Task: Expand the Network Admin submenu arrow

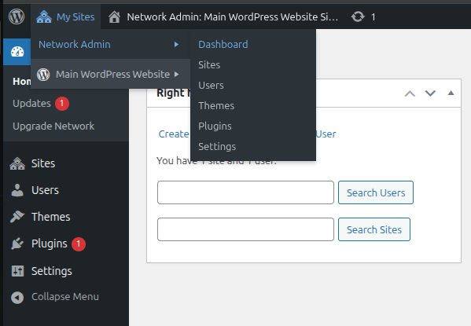Action: [x=177, y=45]
